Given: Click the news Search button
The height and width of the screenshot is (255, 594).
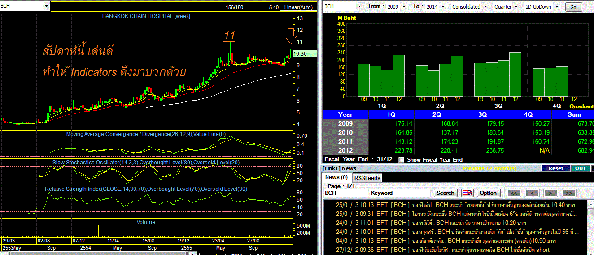Looking at the screenshot, I should point(445,193).
